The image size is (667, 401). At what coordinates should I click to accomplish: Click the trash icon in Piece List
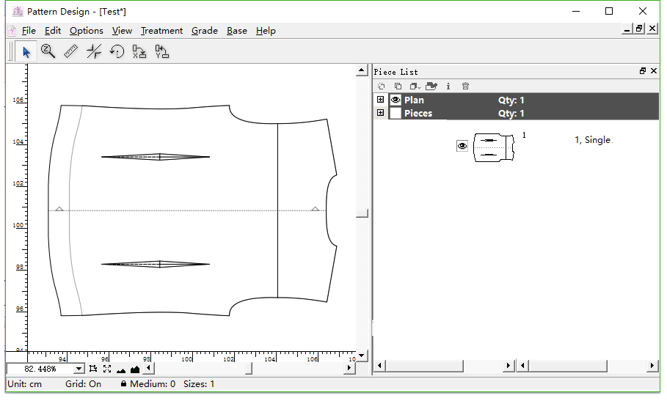[x=465, y=86]
